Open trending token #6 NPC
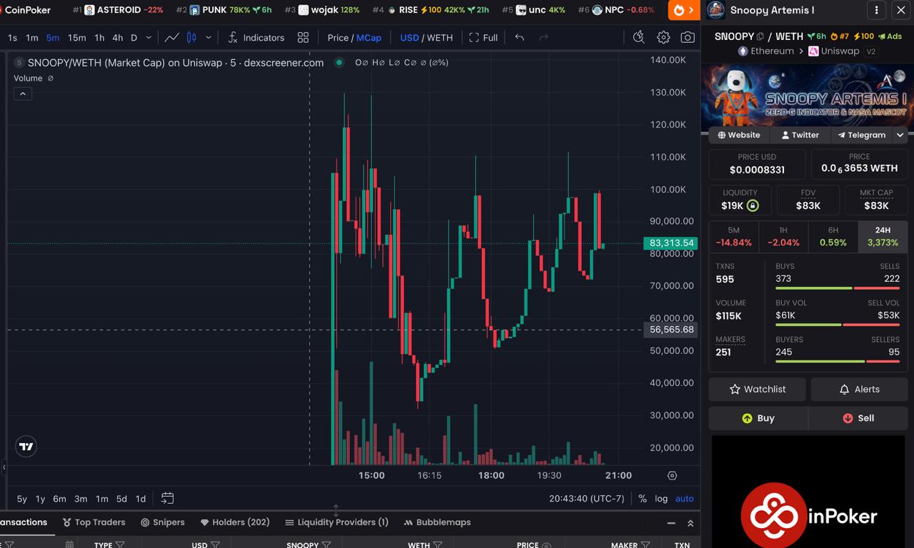Viewport: 914px width, 548px height. coord(616,10)
